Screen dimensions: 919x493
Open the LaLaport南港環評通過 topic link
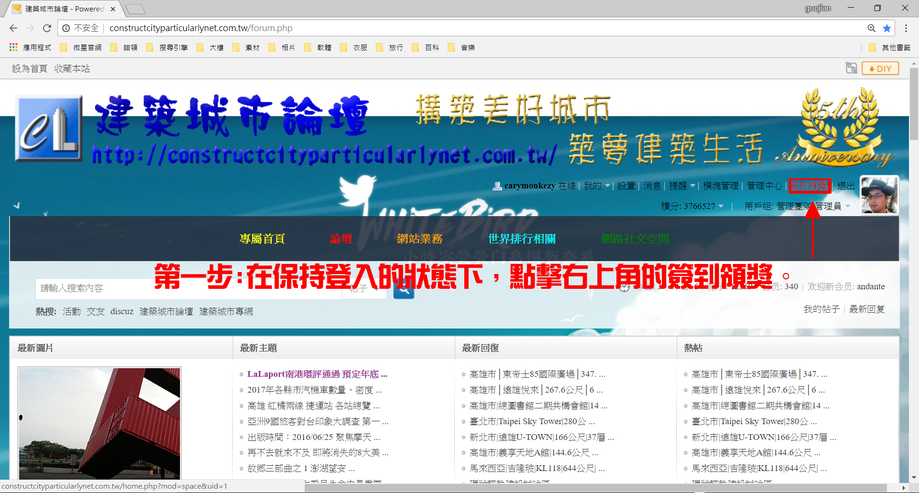(x=317, y=374)
